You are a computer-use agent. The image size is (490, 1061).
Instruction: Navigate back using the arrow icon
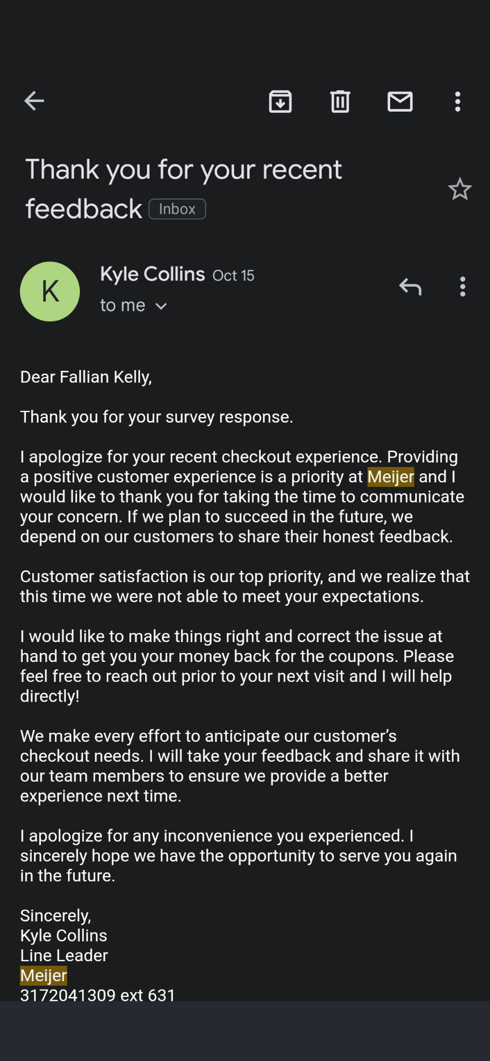pos(34,101)
